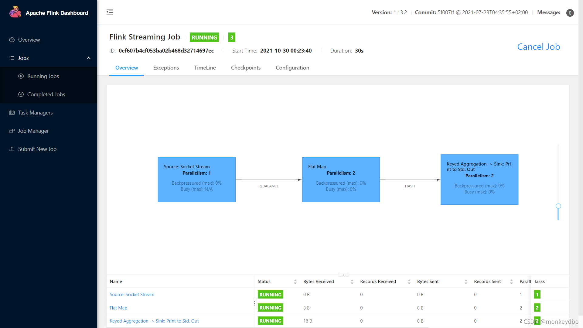Click the Running Jobs play-circle icon
The height and width of the screenshot is (328, 583).
click(x=21, y=76)
